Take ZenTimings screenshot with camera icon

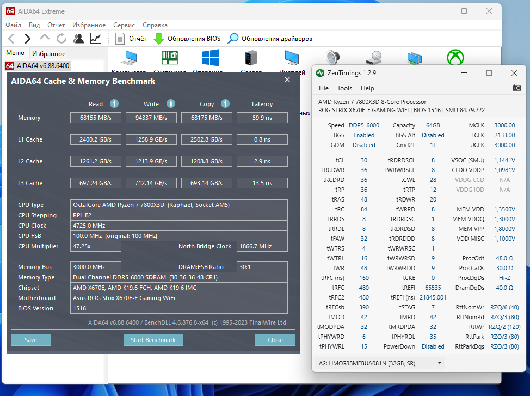516,88
